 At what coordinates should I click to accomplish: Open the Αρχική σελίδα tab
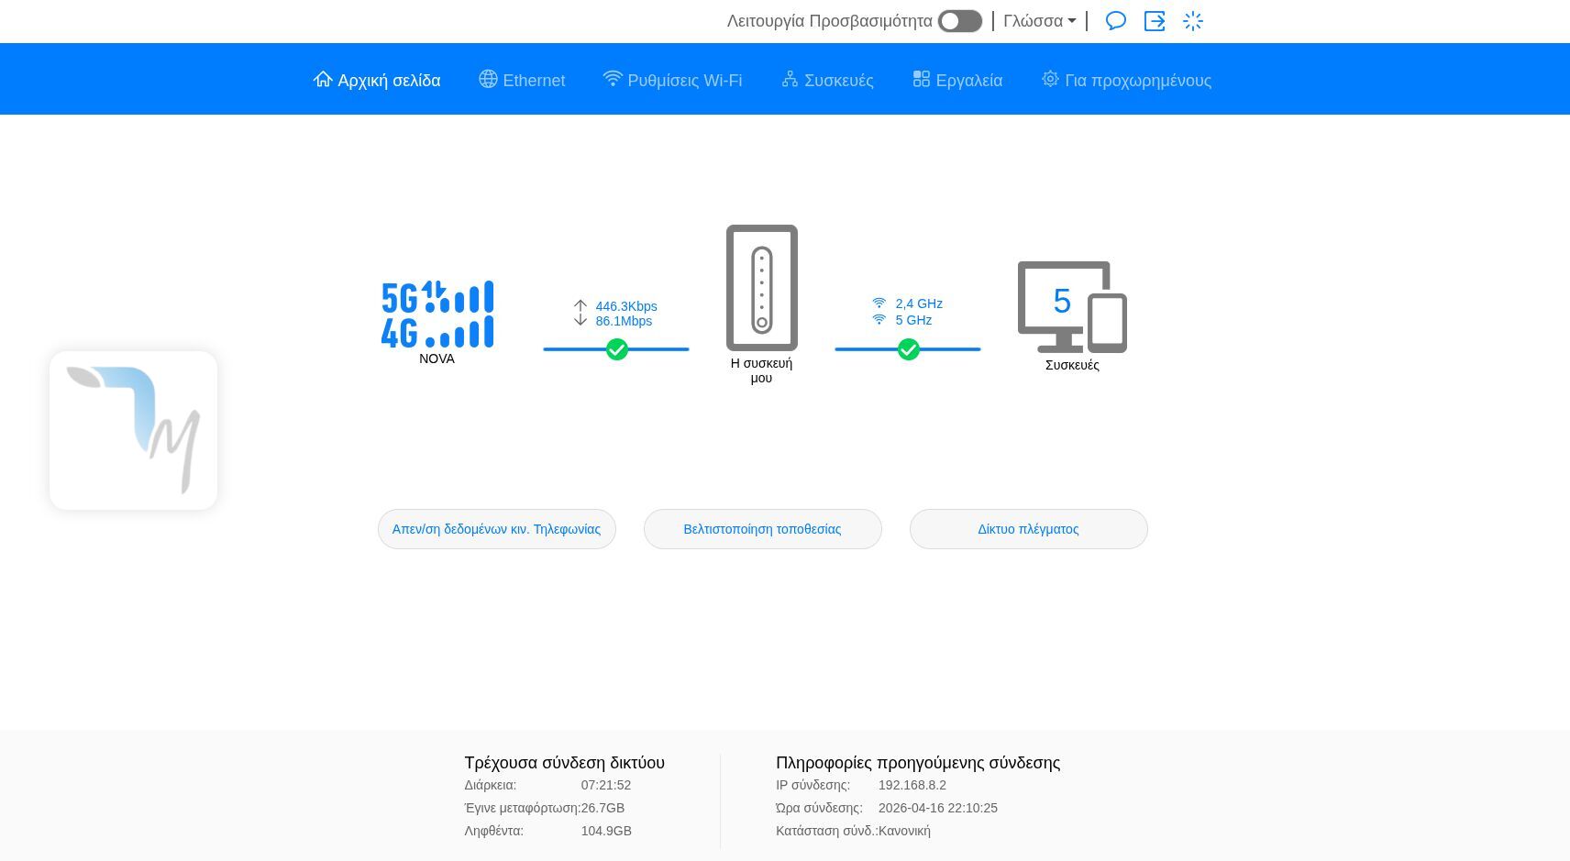pyautogui.click(x=377, y=81)
